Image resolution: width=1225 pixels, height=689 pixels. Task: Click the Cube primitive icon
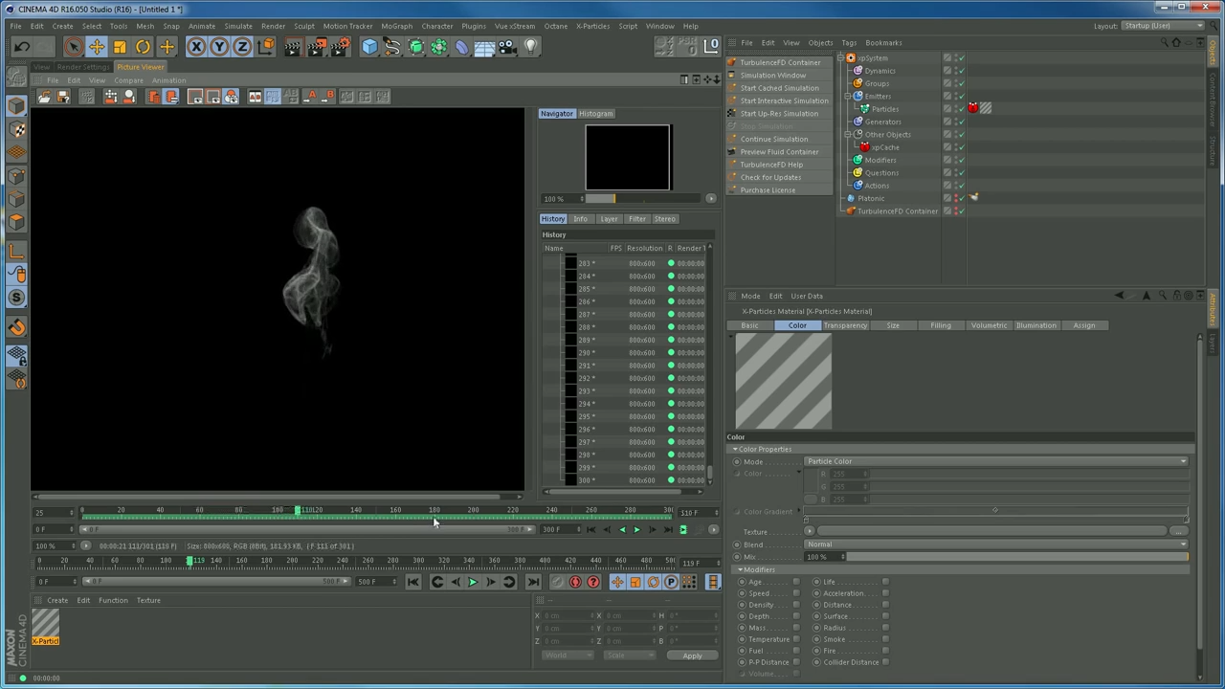point(369,47)
